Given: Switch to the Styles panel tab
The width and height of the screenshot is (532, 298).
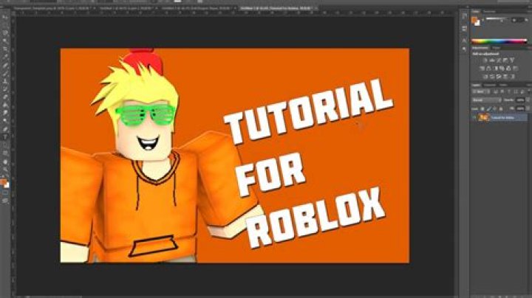Looking at the screenshot, I should coord(497,48).
